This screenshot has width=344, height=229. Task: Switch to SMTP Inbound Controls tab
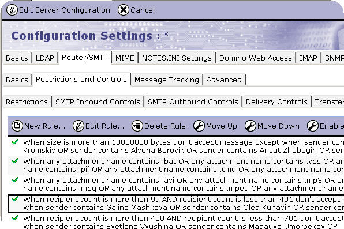(x=98, y=102)
